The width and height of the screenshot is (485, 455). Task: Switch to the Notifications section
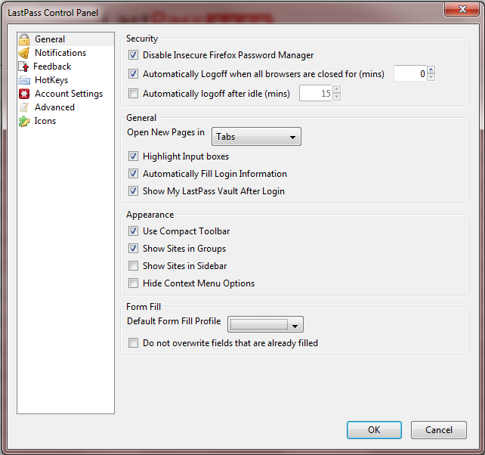tap(60, 53)
